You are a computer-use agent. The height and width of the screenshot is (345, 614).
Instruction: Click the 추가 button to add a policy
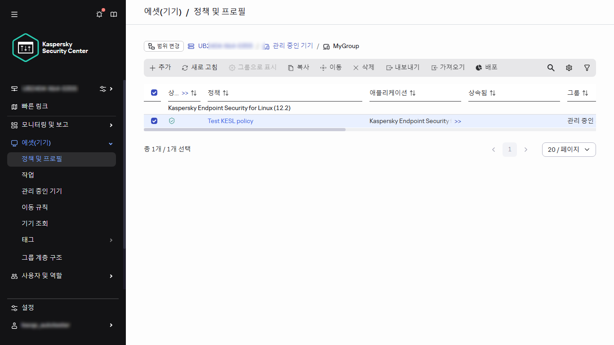(x=160, y=67)
